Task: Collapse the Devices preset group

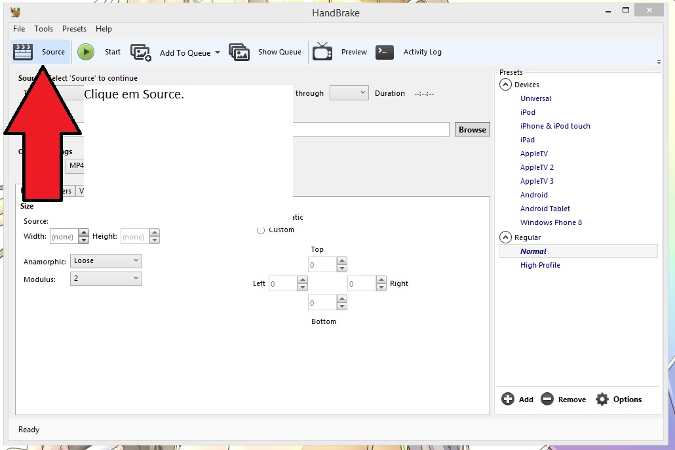Action: coord(505,85)
